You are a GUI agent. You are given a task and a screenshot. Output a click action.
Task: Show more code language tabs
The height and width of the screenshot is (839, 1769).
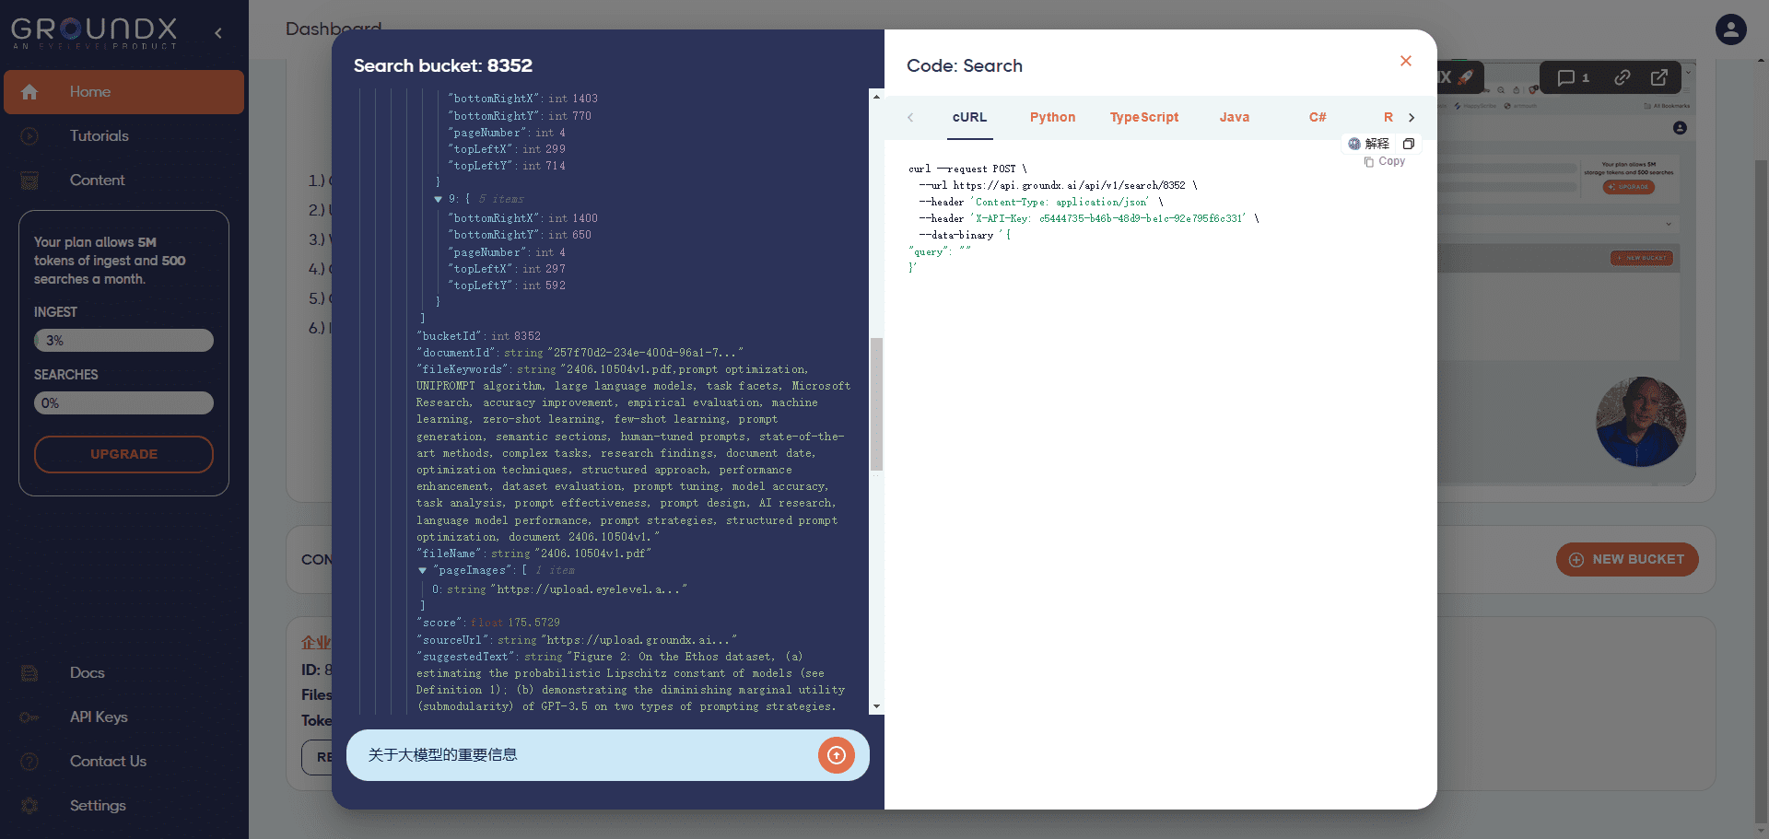1412,118
